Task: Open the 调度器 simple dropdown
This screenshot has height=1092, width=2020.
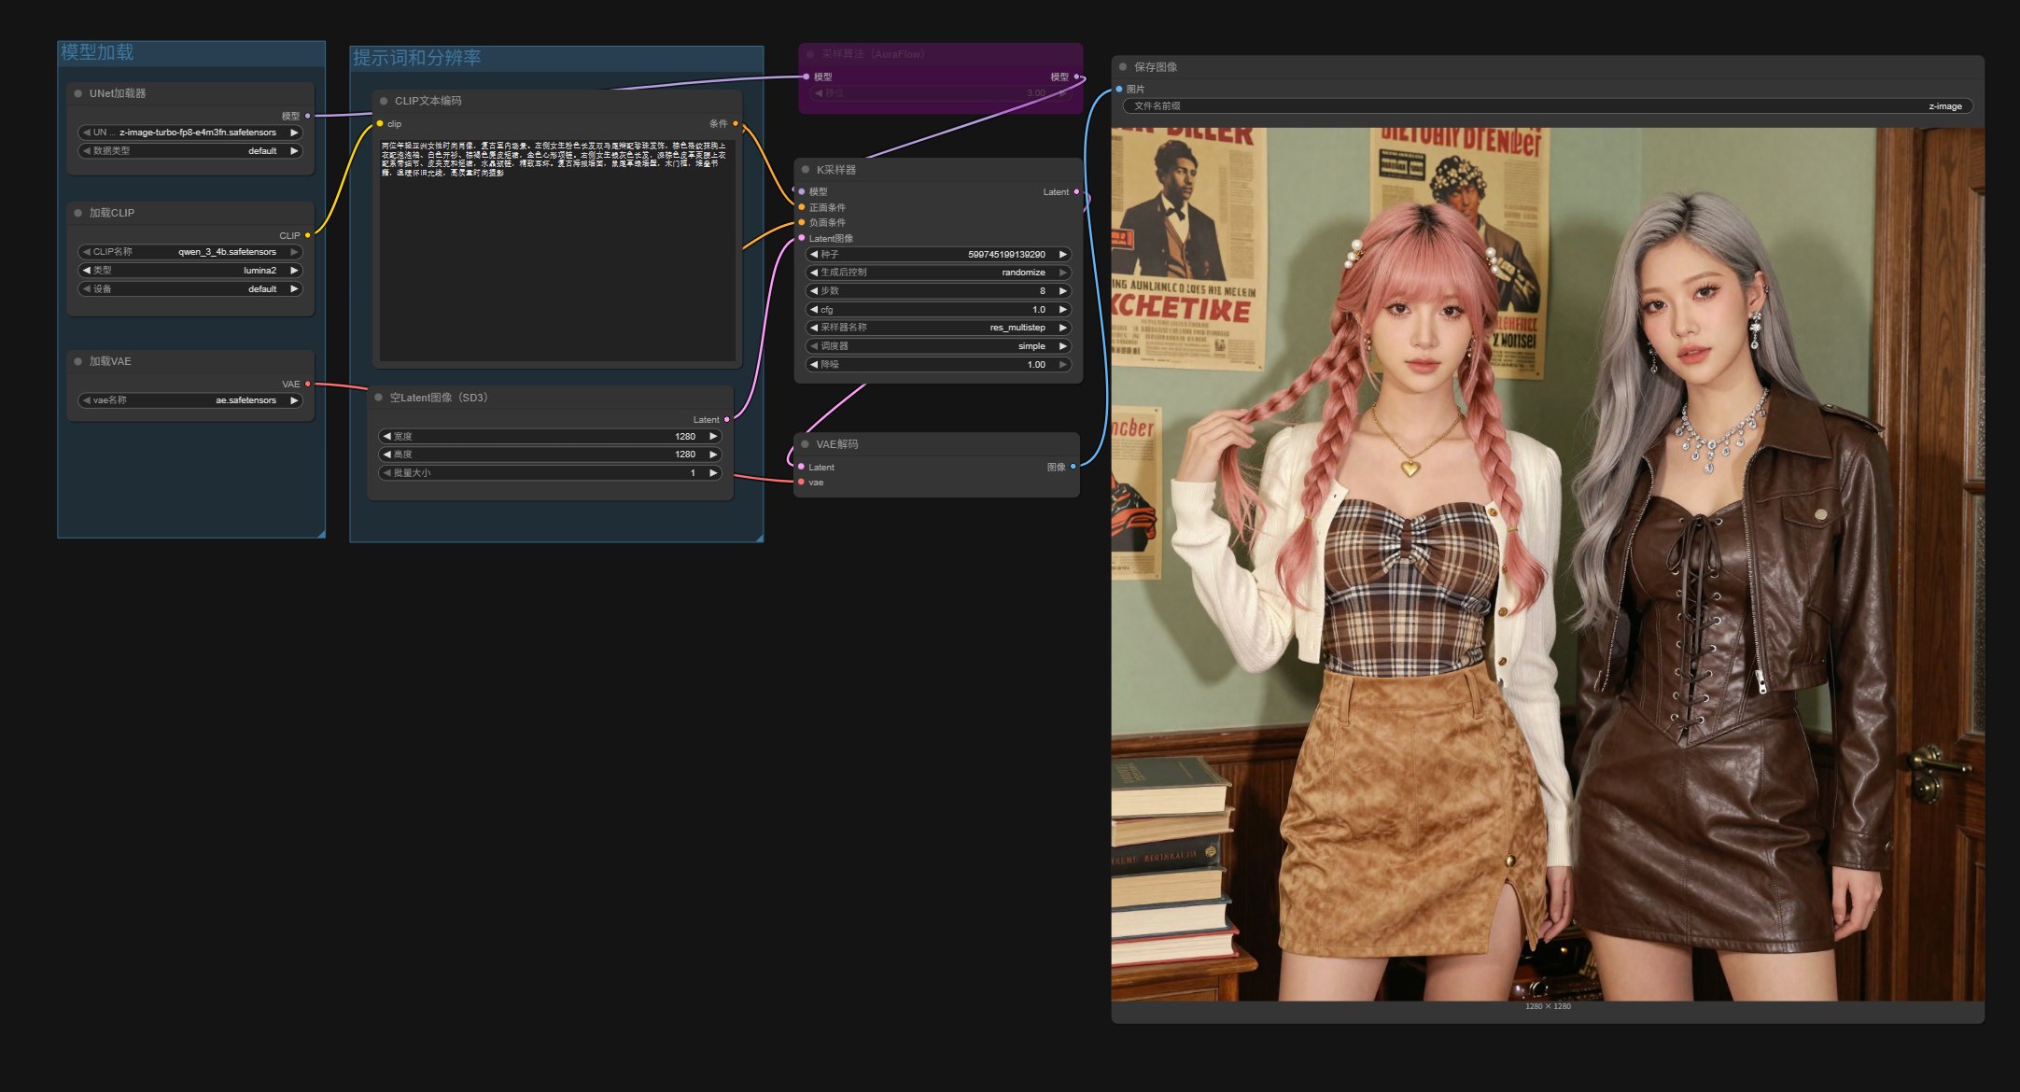Action: [x=937, y=346]
